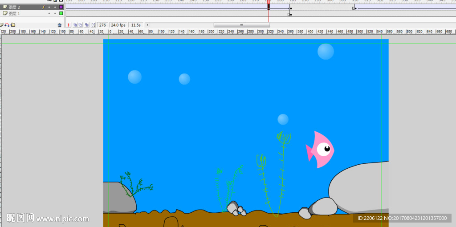Enable onion skin outlines
This screenshot has width=456, height=227.
tap(81, 25)
